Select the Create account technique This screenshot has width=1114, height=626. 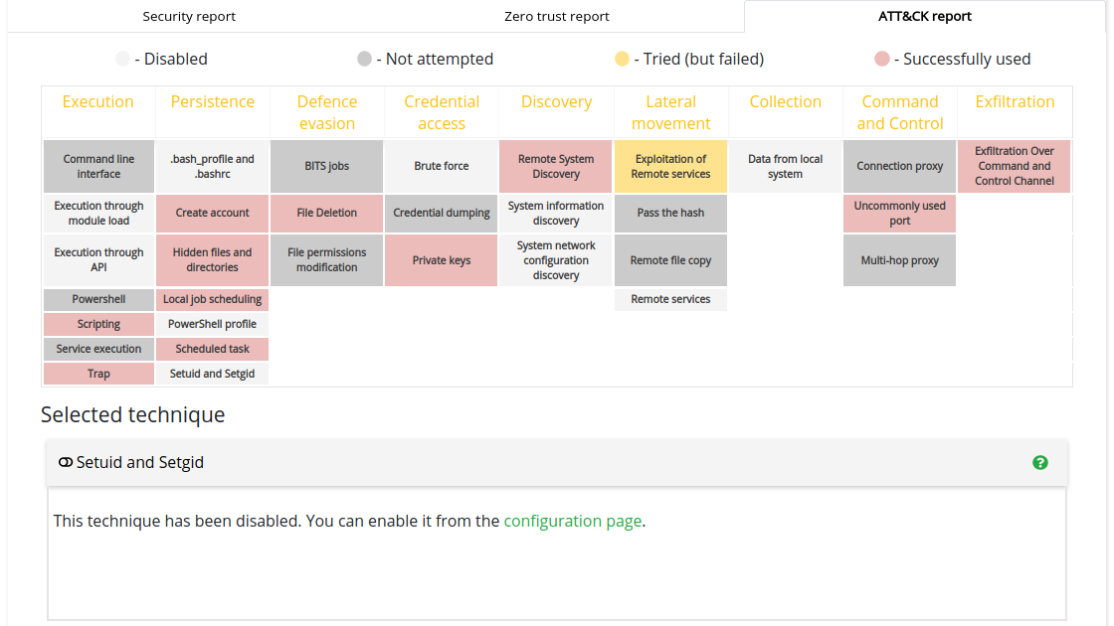pos(212,213)
